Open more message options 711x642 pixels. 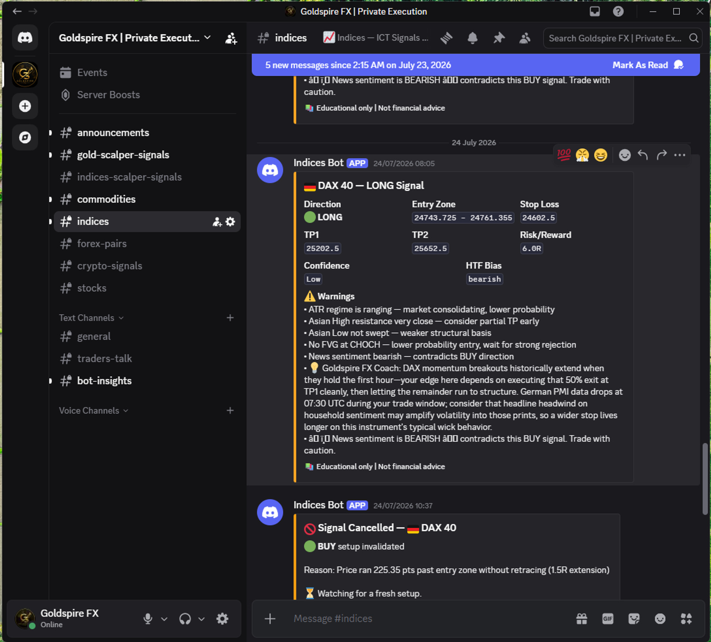(x=680, y=155)
